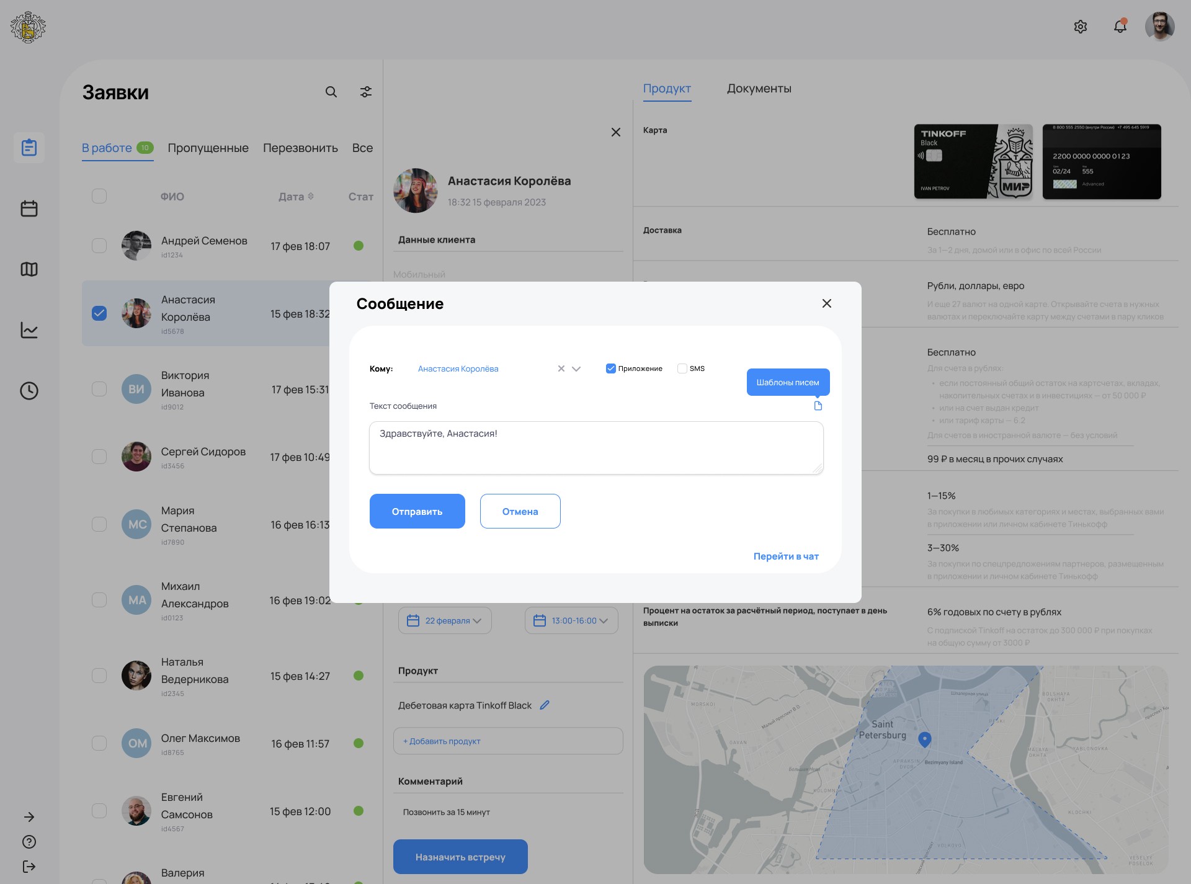Uncheck the Приложение checkbox
The height and width of the screenshot is (884, 1191).
pos(610,368)
